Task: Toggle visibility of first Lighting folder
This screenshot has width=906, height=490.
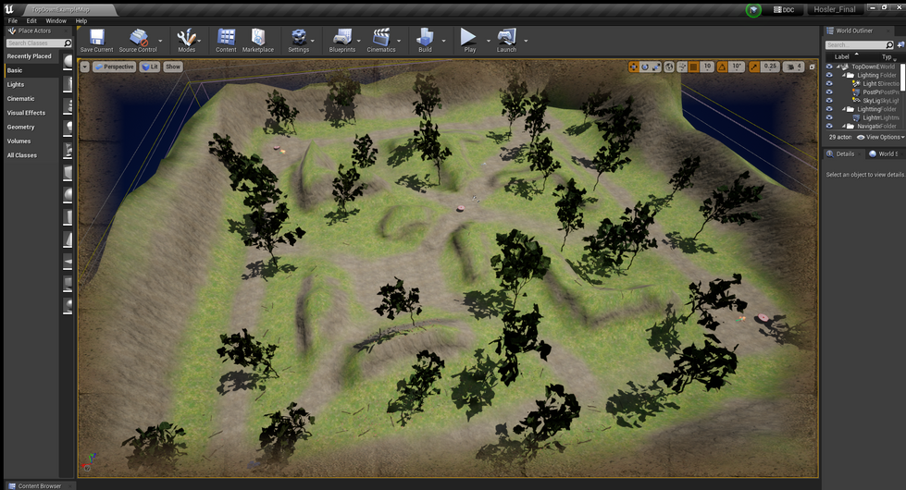Action: (x=829, y=75)
